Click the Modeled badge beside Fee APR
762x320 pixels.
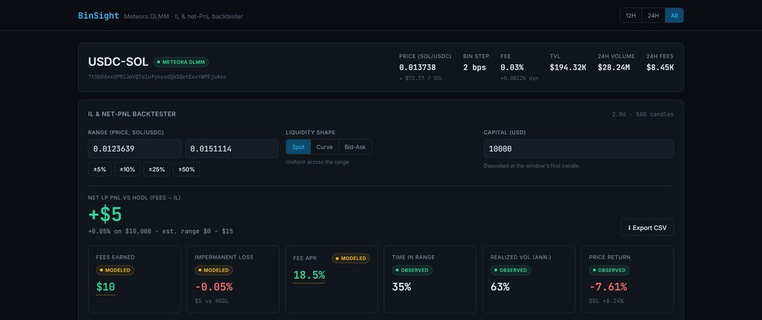[351, 258]
